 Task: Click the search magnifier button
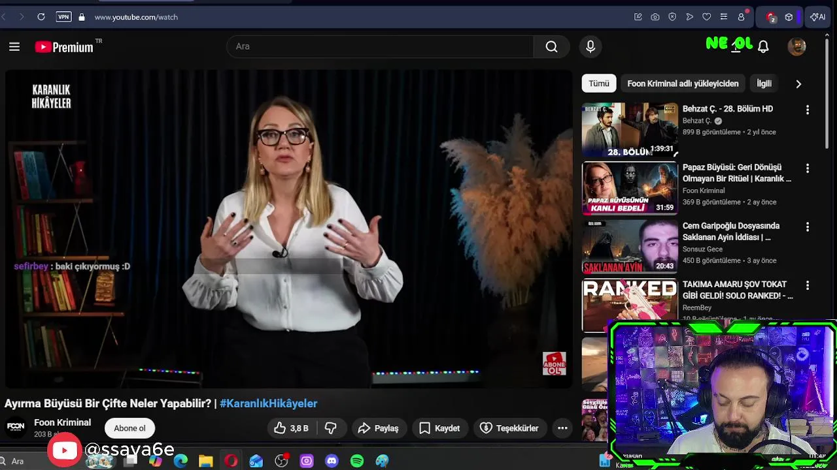pos(551,46)
